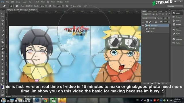Open the Edit menu

click(x=12, y=2)
